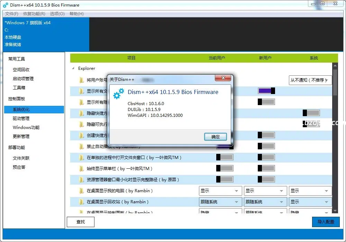Image resolution: width=346 pixels, height=242 pixels.
Task: Click the 系统 column header
Action: click(x=314, y=58)
